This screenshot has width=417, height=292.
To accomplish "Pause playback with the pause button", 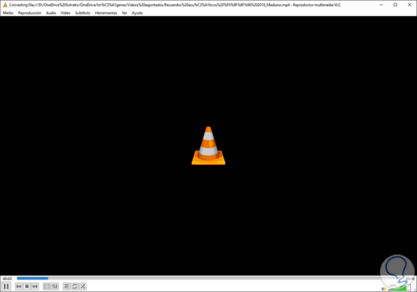I will 7,287.
